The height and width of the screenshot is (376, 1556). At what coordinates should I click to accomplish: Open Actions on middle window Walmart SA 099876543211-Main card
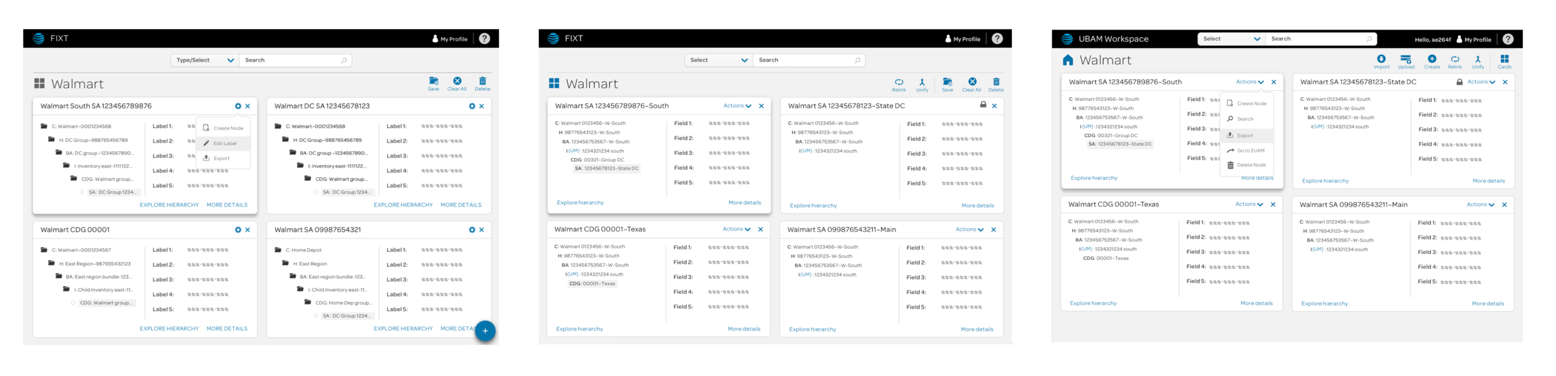click(x=970, y=230)
